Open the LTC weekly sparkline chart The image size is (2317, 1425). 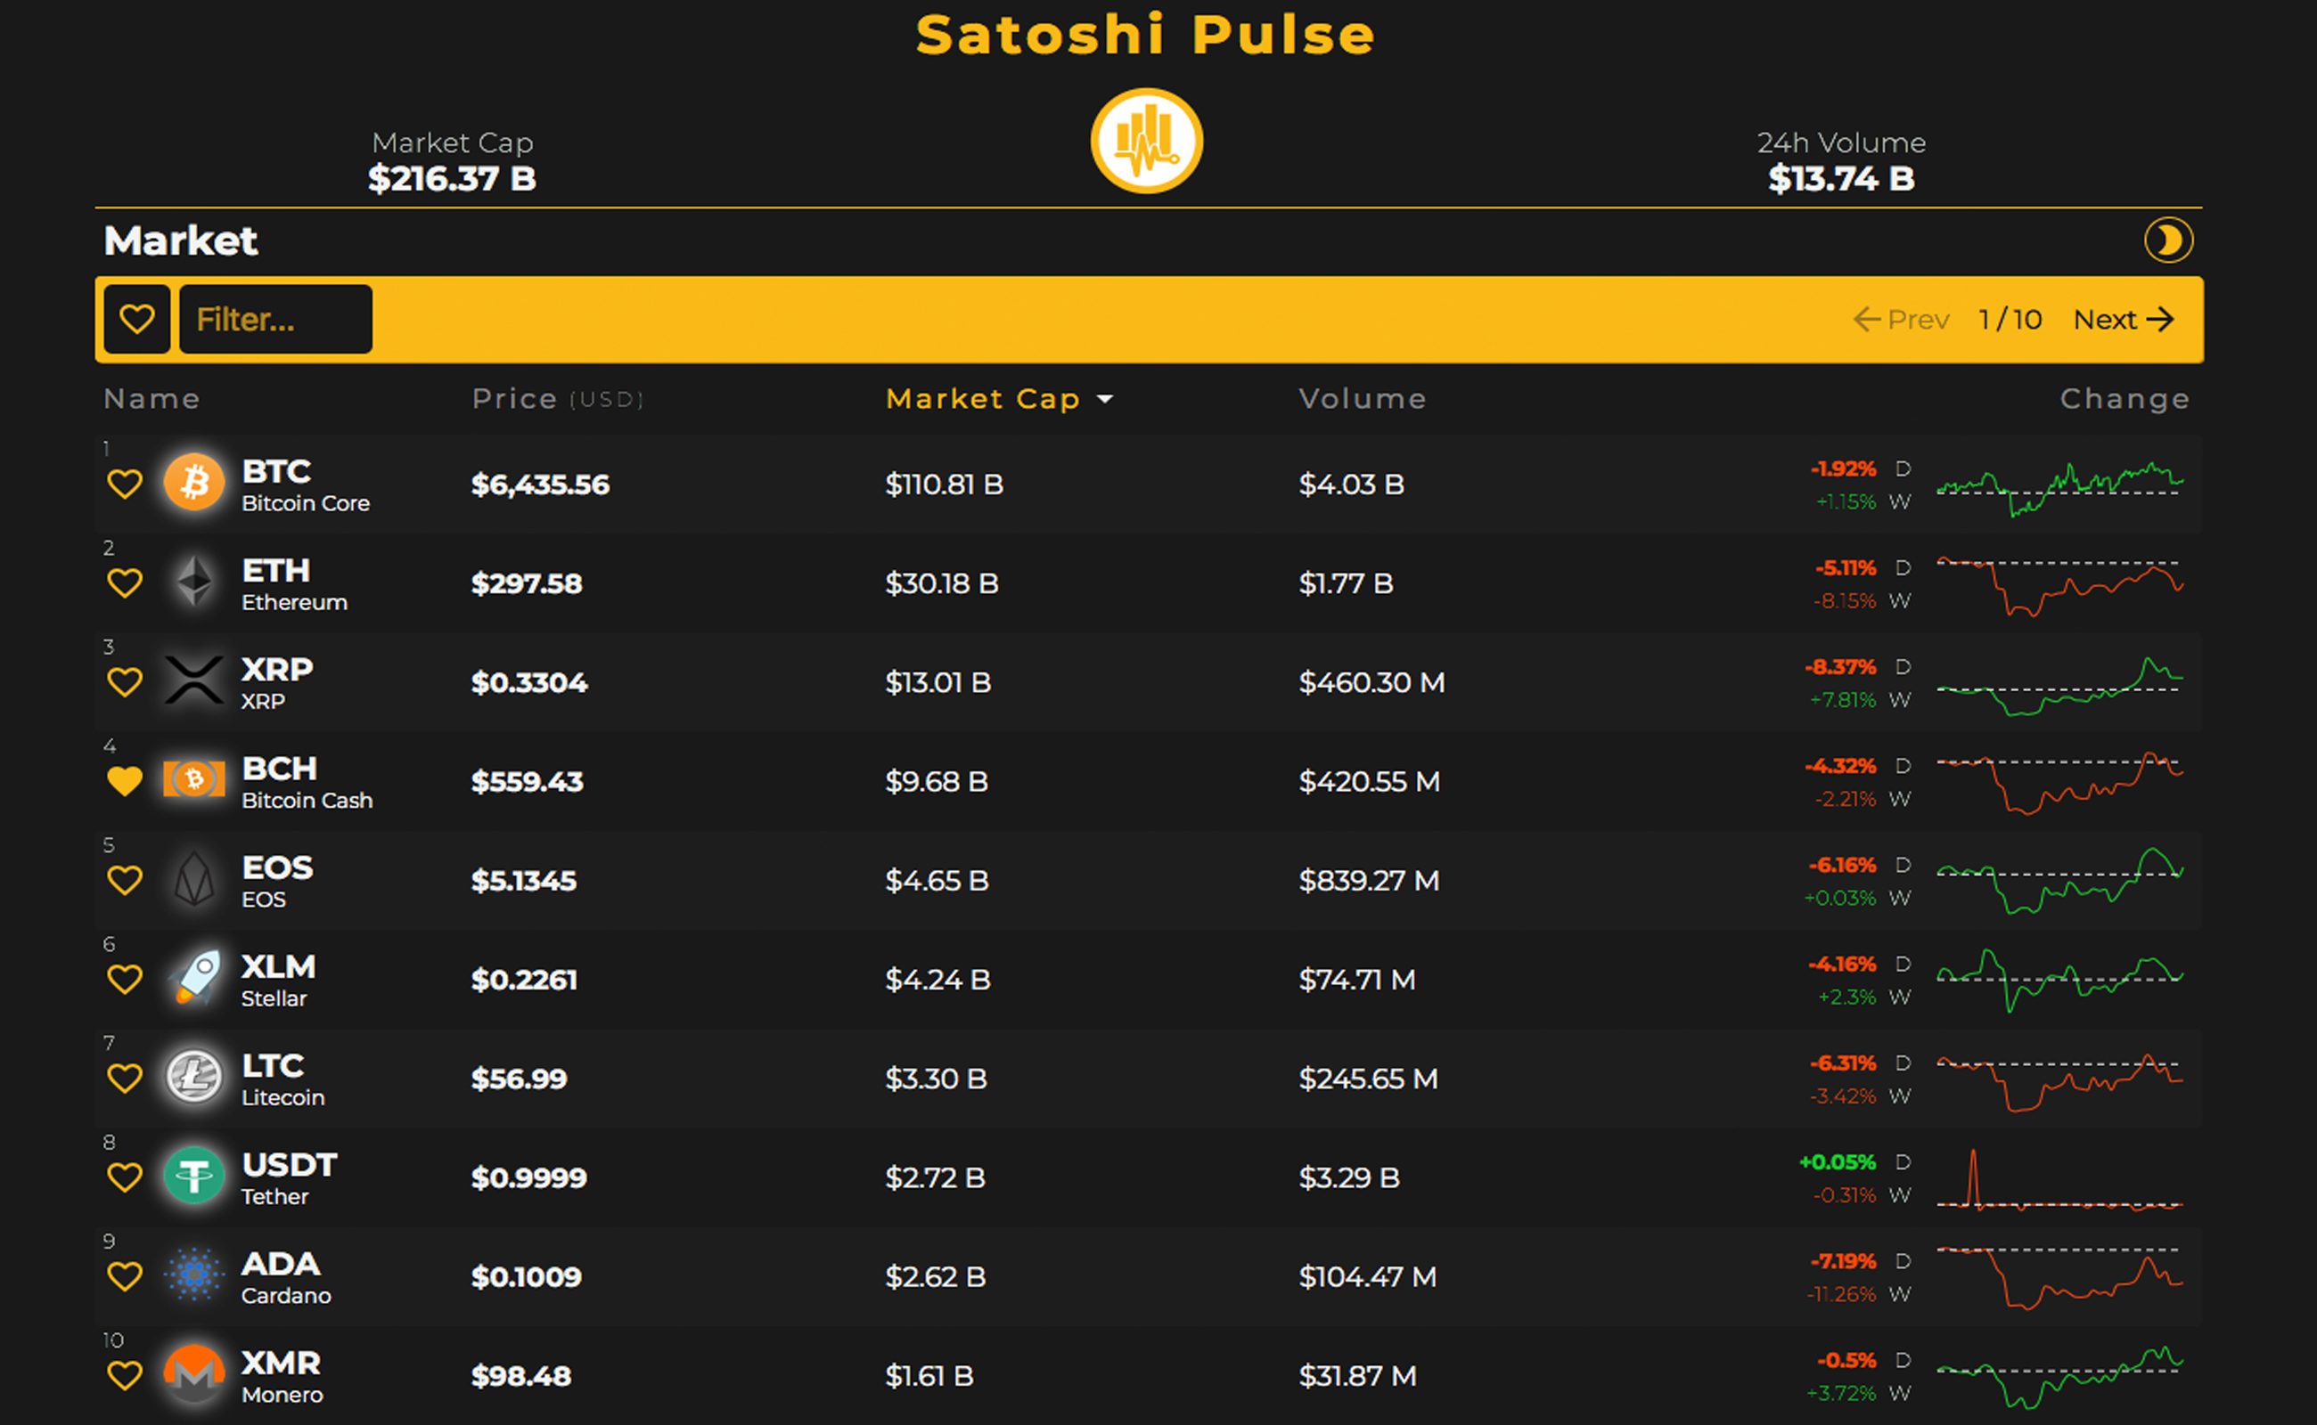click(x=2059, y=1082)
